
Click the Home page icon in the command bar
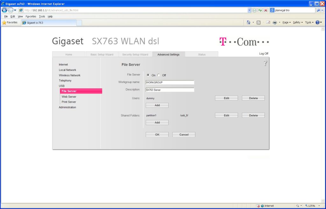coord(248,22)
